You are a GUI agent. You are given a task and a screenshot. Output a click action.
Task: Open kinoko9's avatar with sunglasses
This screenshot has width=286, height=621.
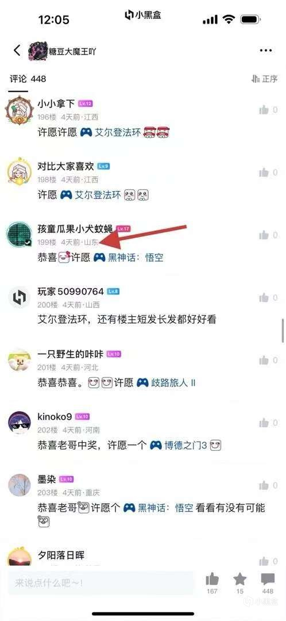click(20, 422)
